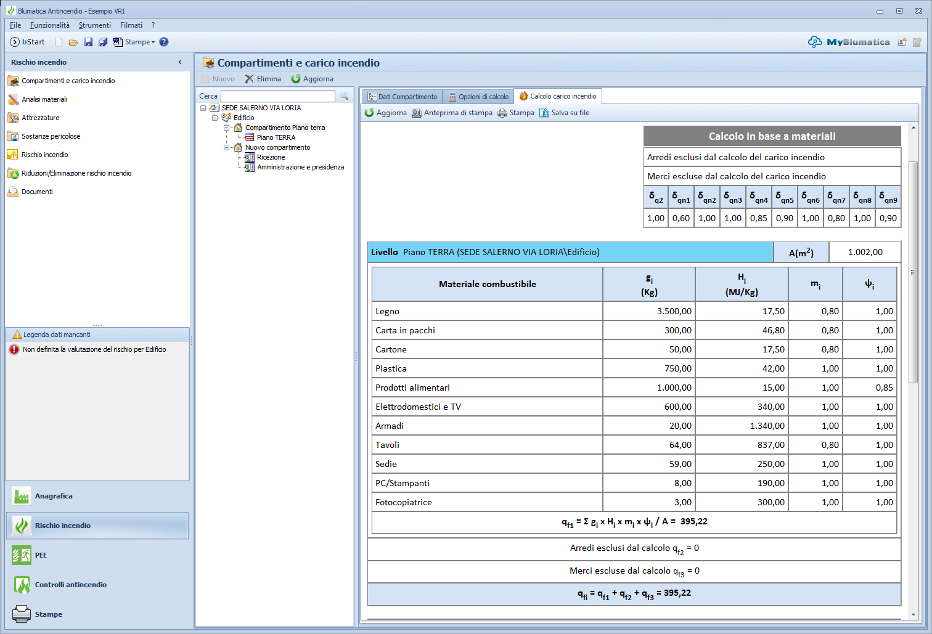This screenshot has height=634, width=932.
Task: Click the save floppy disk icon
Action: (x=88, y=42)
